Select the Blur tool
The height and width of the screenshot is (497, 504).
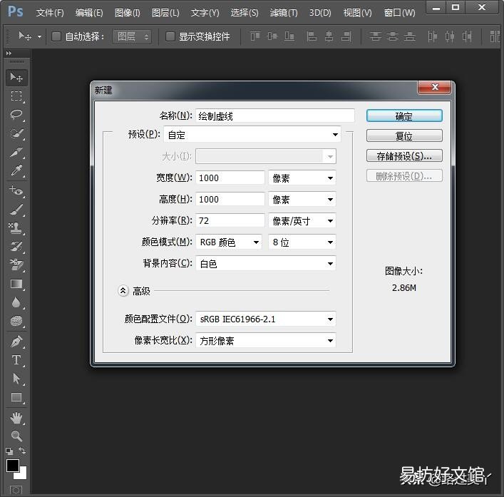[16, 302]
